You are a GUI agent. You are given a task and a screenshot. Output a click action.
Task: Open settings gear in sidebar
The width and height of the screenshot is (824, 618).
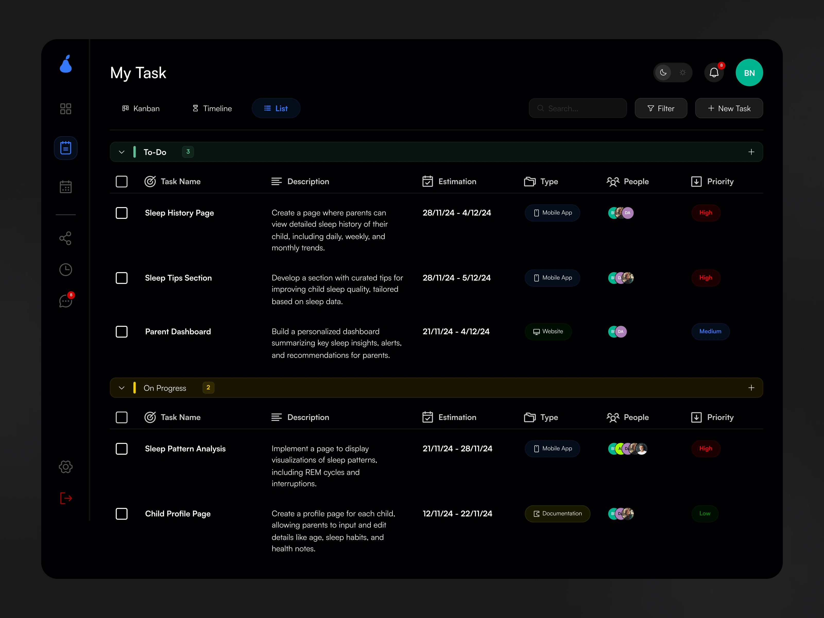(66, 467)
